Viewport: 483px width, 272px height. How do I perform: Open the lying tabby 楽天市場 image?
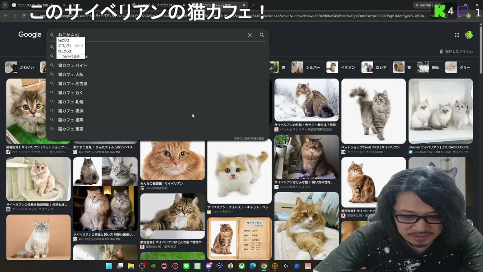[172, 216]
